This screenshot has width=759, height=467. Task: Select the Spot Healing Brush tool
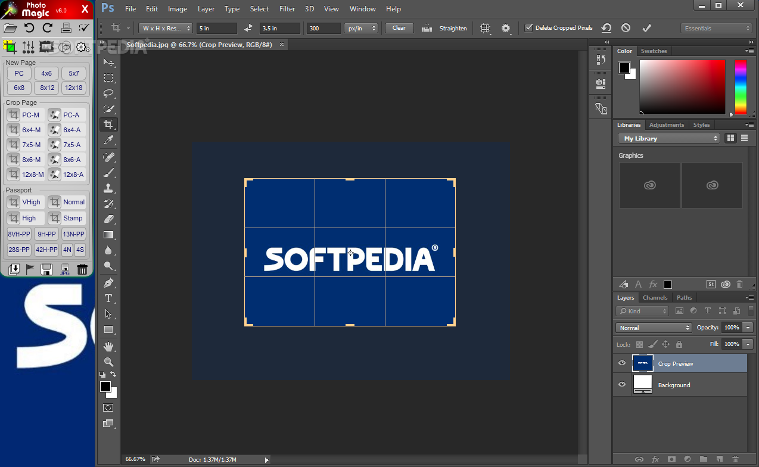tap(108, 157)
